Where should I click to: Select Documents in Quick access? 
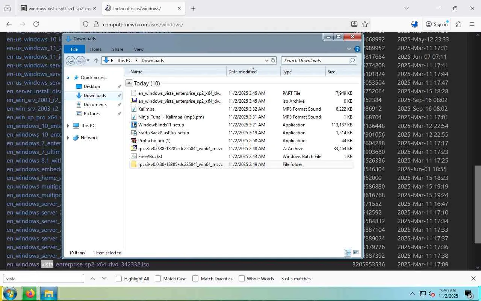(95, 105)
